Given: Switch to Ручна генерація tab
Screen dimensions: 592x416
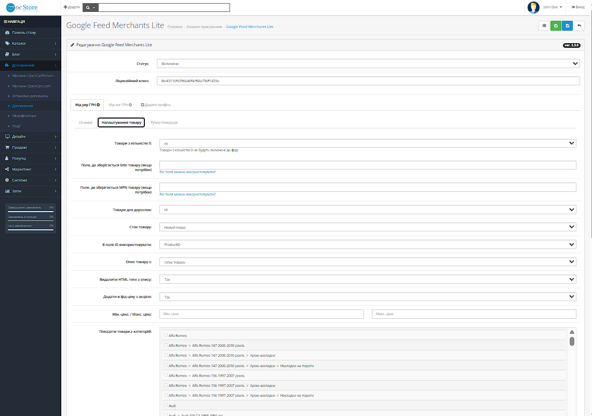Looking at the screenshot, I should (x=164, y=123).
